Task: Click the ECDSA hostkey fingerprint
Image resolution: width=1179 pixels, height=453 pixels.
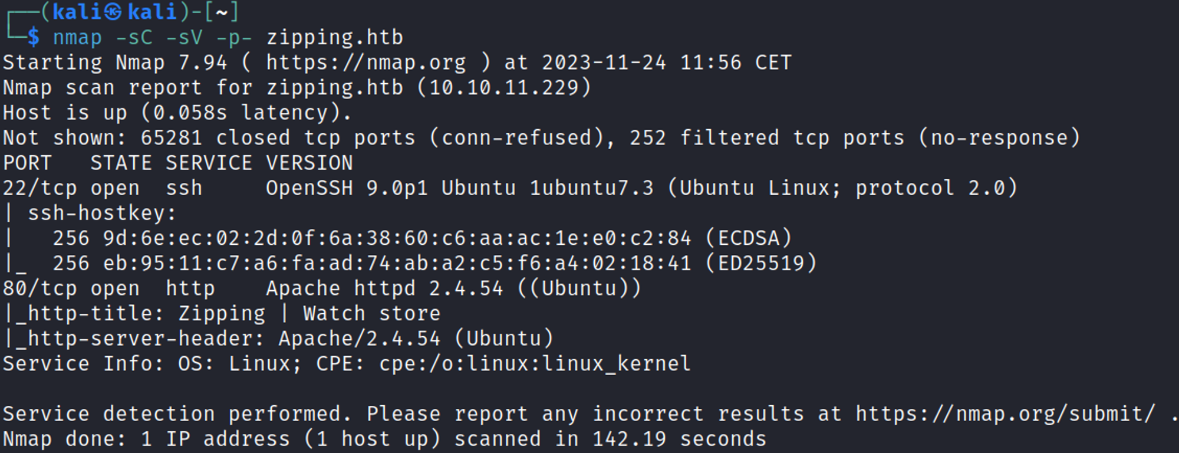Action: [x=397, y=238]
